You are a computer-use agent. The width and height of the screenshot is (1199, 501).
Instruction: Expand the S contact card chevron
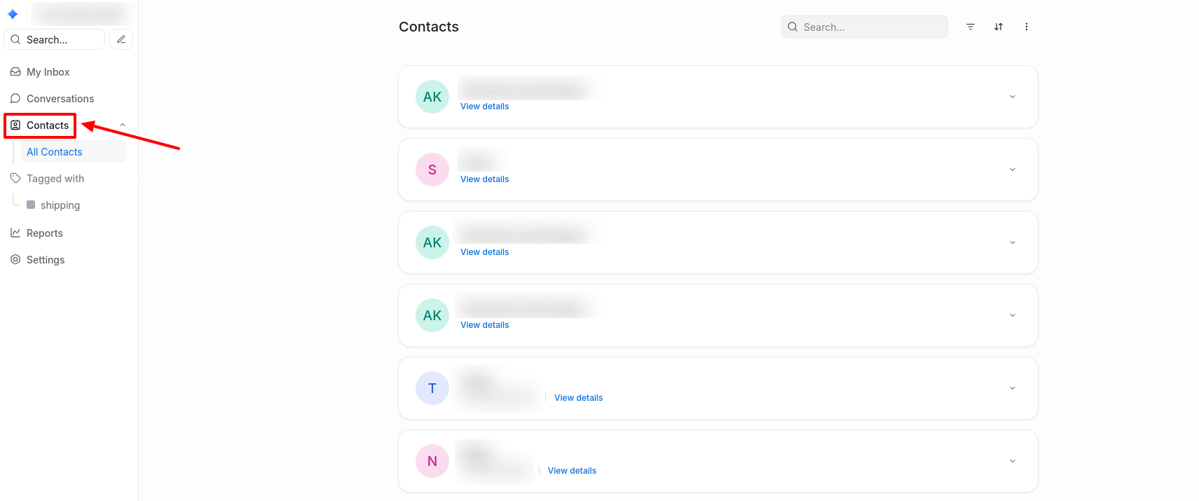coord(1013,170)
